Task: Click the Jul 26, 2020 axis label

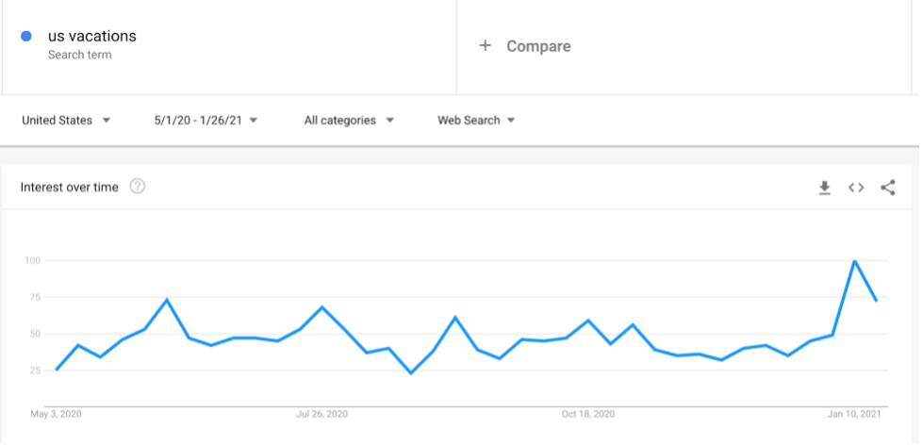Action: 321,415
